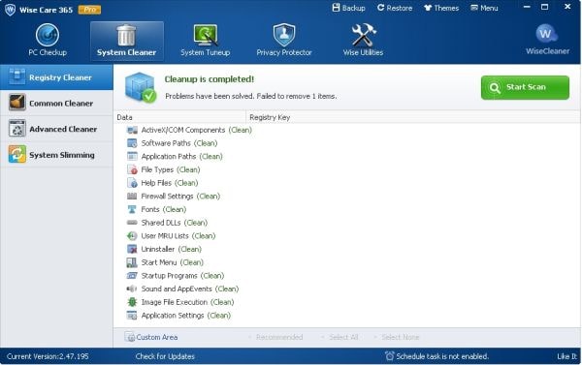This screenshot has height=365, width=582.
Task: Click the schedule task alarm status
Action: click(x=436, y=356)
